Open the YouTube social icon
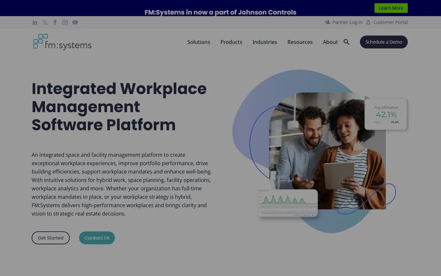 pyautogui.click(x=75, y=22)
